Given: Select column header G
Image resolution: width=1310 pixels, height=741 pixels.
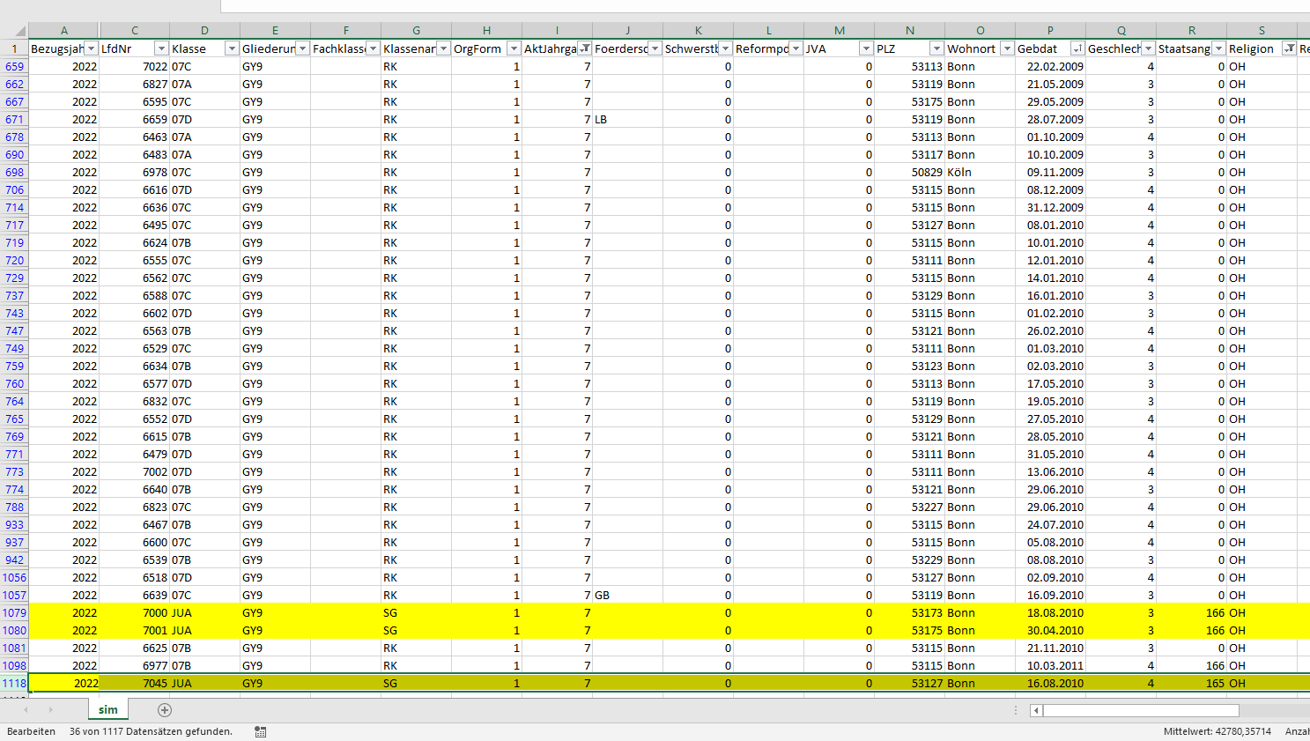Looking at the screenshot, I should click(416, 31).
